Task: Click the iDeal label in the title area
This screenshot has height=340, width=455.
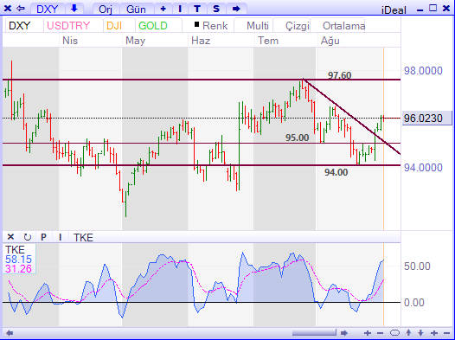Action: click(394, 10)
